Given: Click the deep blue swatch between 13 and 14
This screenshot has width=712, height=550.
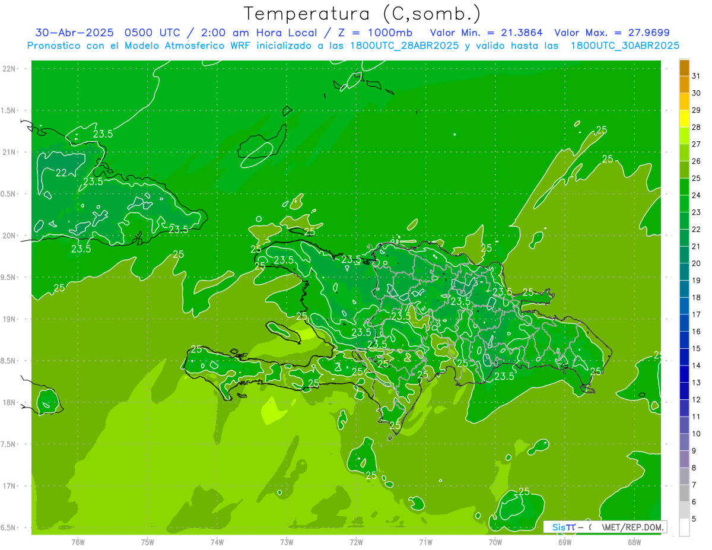Looking at the screenshot, I should coord(684,374).
